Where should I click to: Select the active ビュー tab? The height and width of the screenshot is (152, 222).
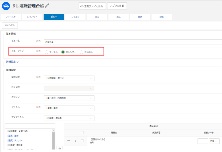[x=54, y=17]
